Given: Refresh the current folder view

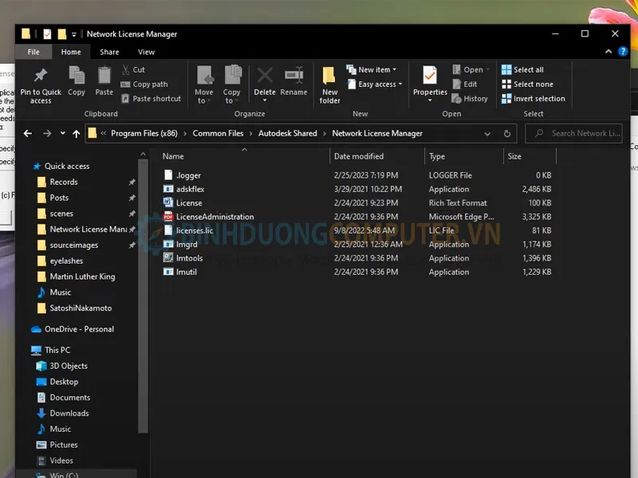Looking at the screenshot, I should pyautogui.click(x=507, y=134).
